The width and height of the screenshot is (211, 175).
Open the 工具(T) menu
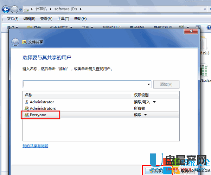point(63,19)
